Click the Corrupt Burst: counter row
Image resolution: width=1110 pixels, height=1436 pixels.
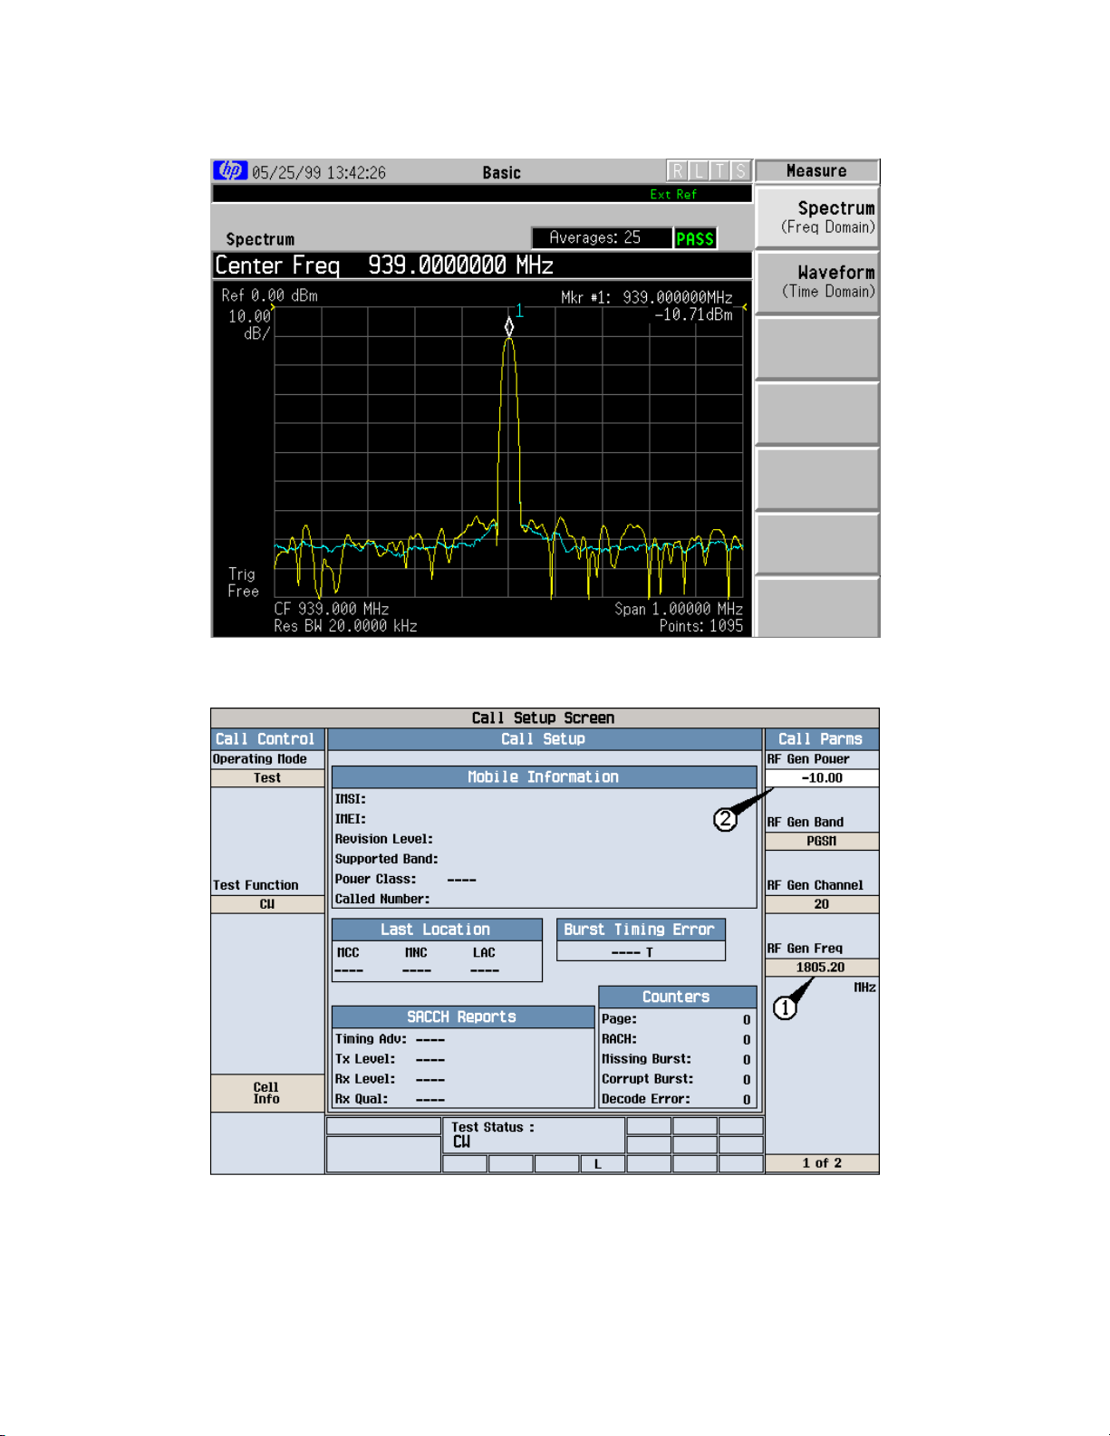pyautogui.click(x=677, y=1079)
